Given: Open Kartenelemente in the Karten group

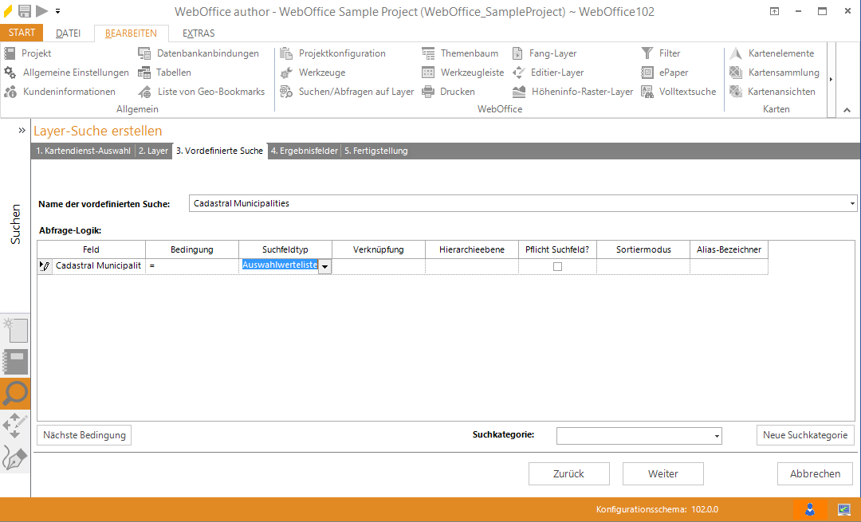Looking at the screenshot, I should tap(780, 53).
